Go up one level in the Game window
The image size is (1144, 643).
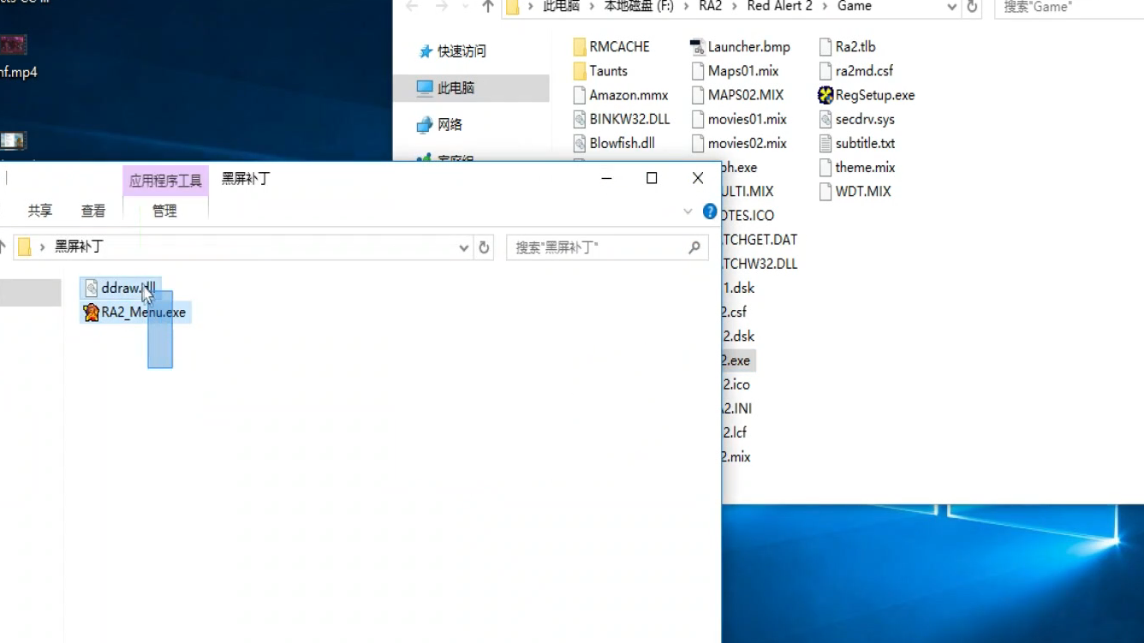[488, 7]
